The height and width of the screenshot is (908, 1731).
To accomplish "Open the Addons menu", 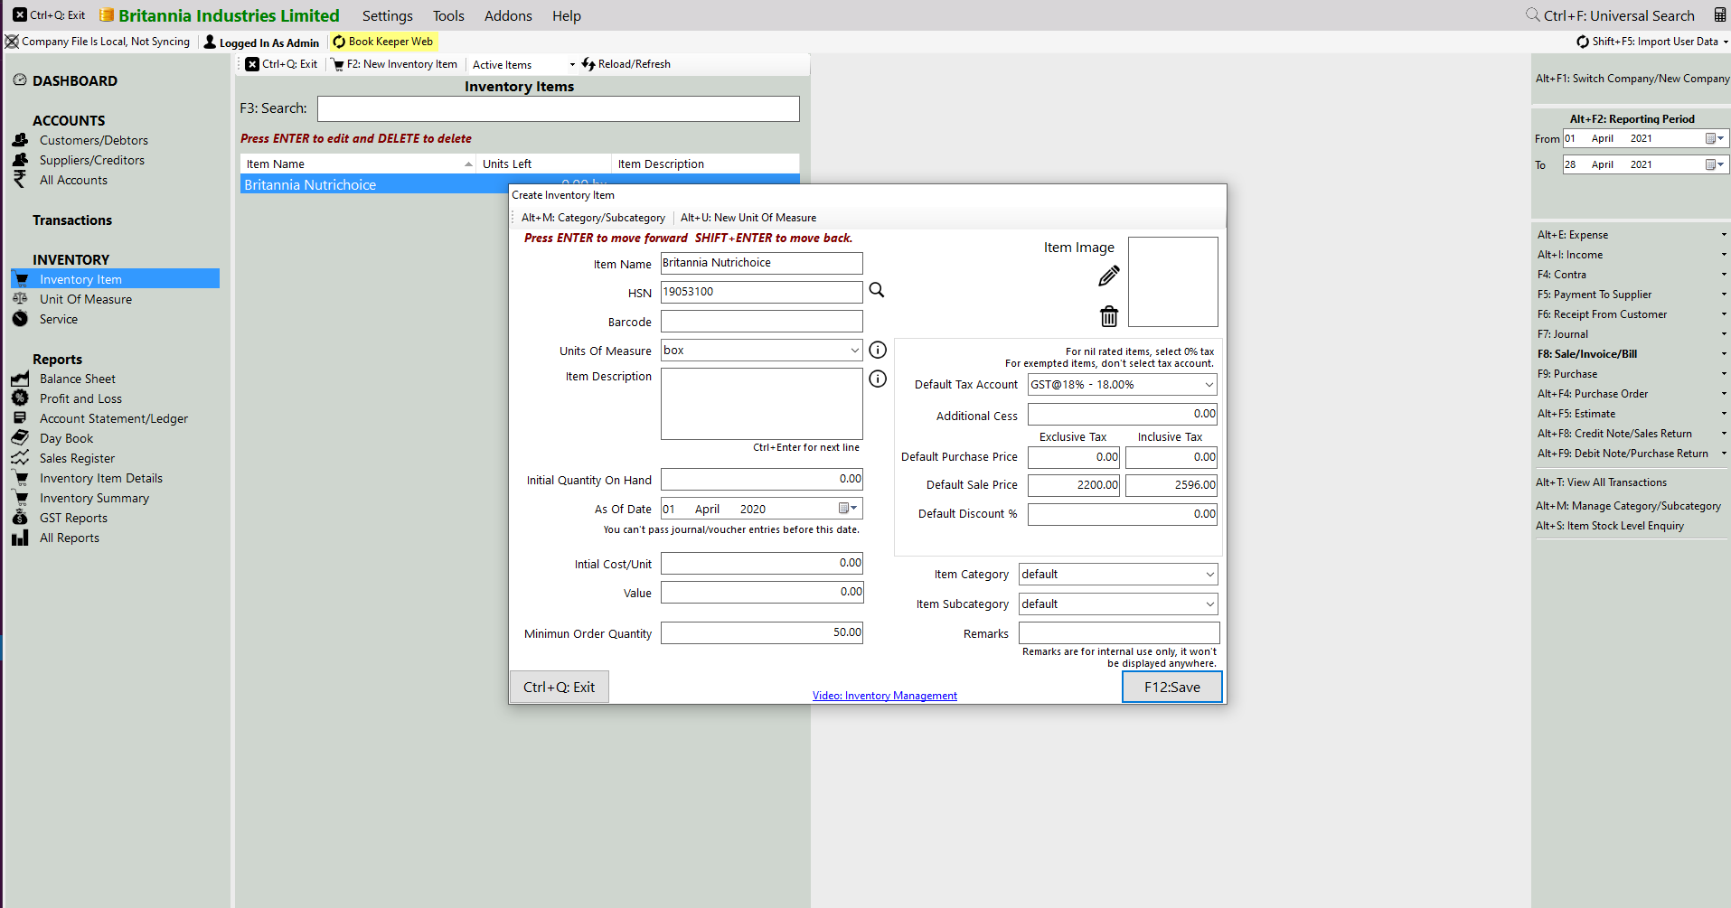I will [508, 16].
